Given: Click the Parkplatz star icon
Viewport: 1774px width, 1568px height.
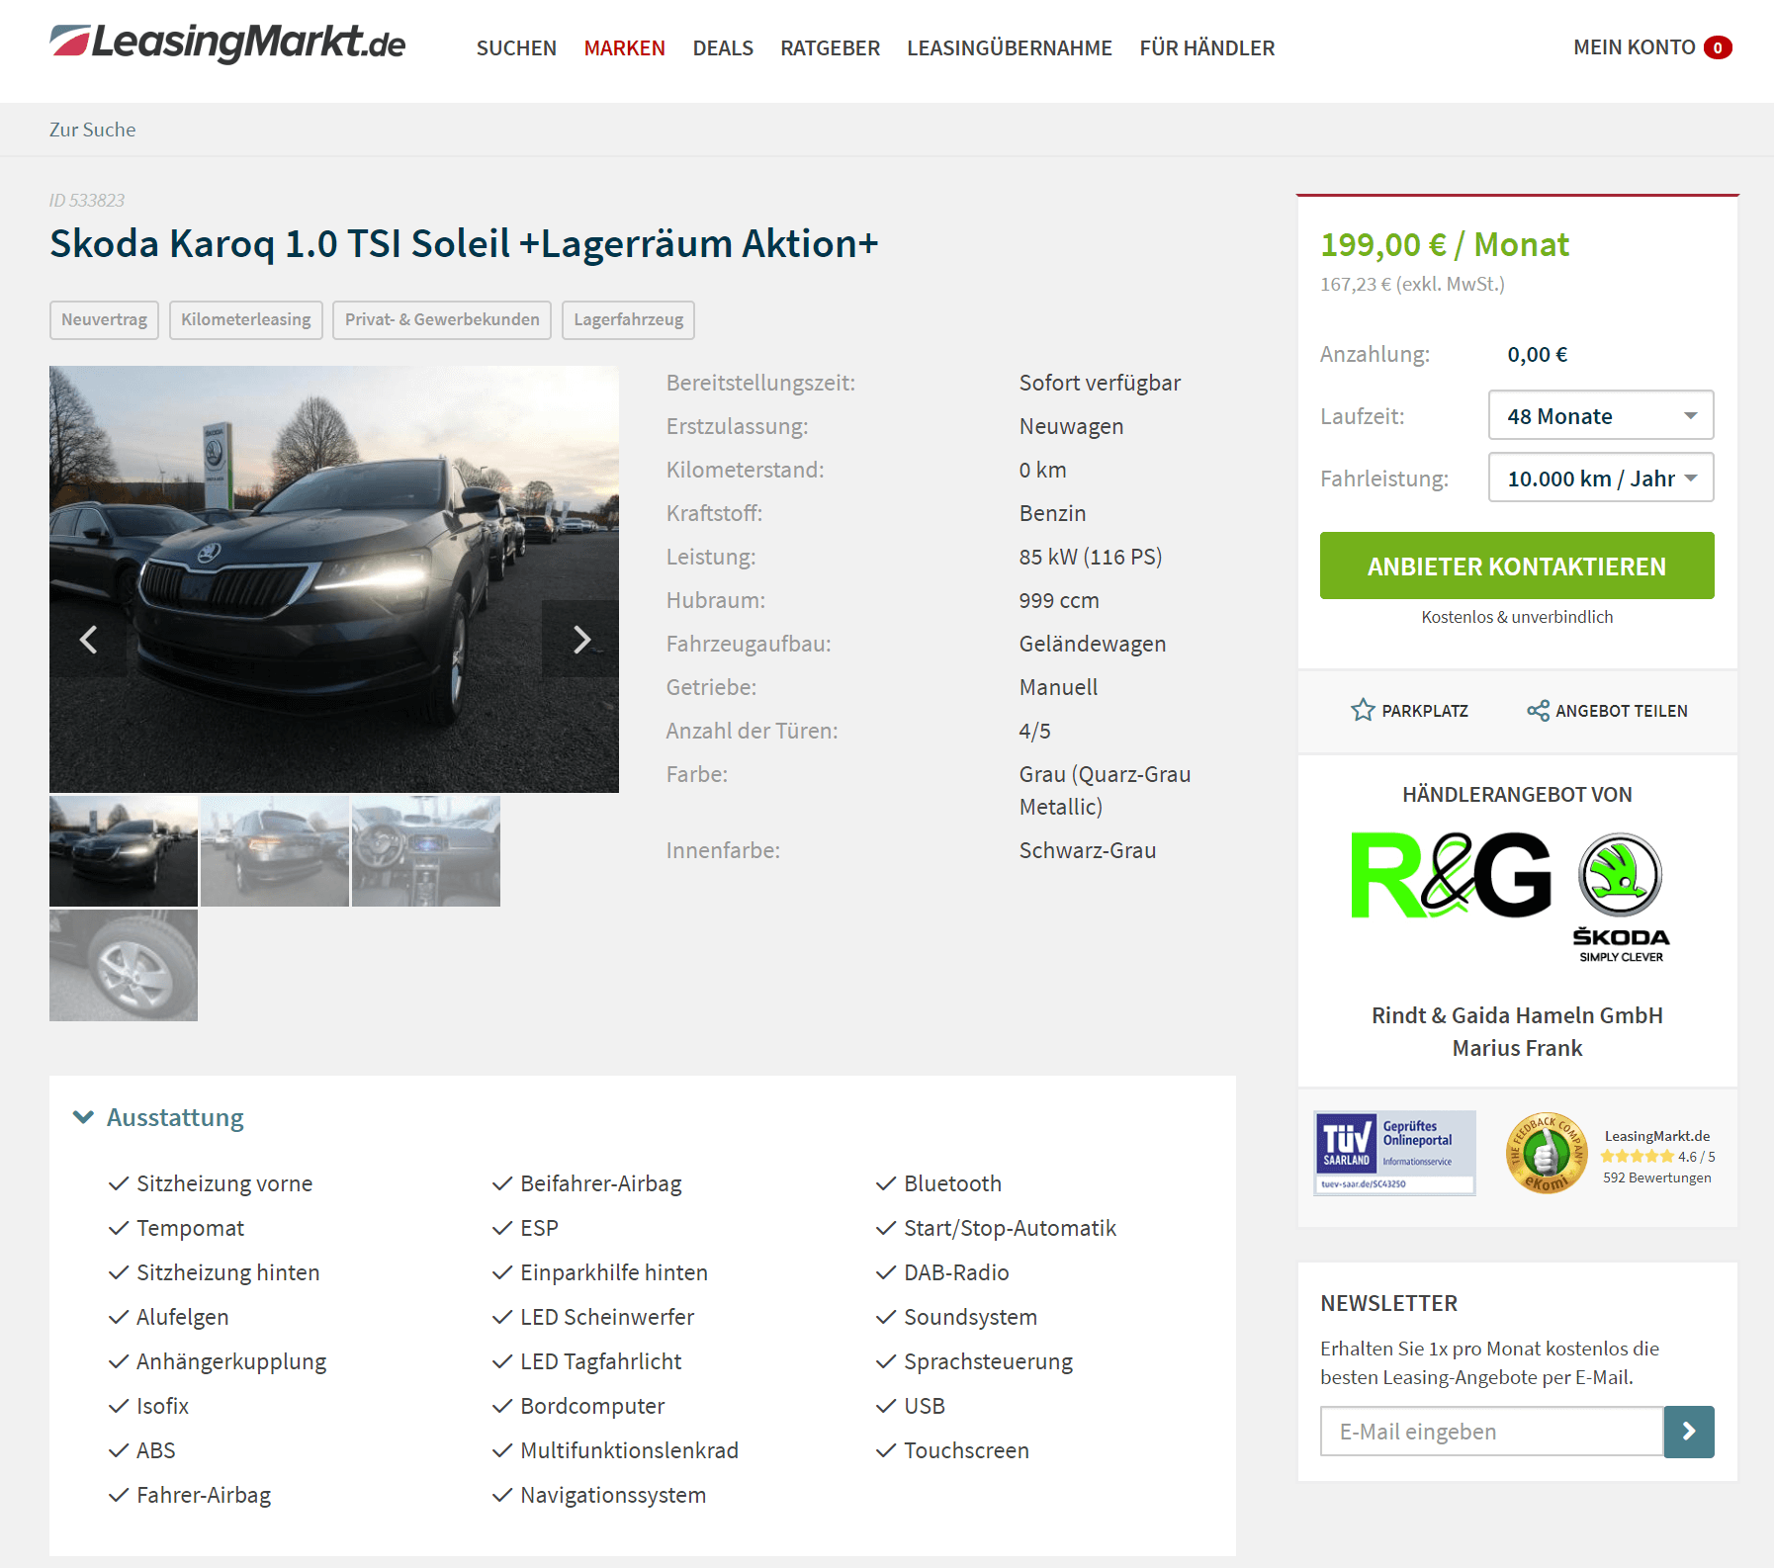Looking at the screenshot, I should (1363, 710).
